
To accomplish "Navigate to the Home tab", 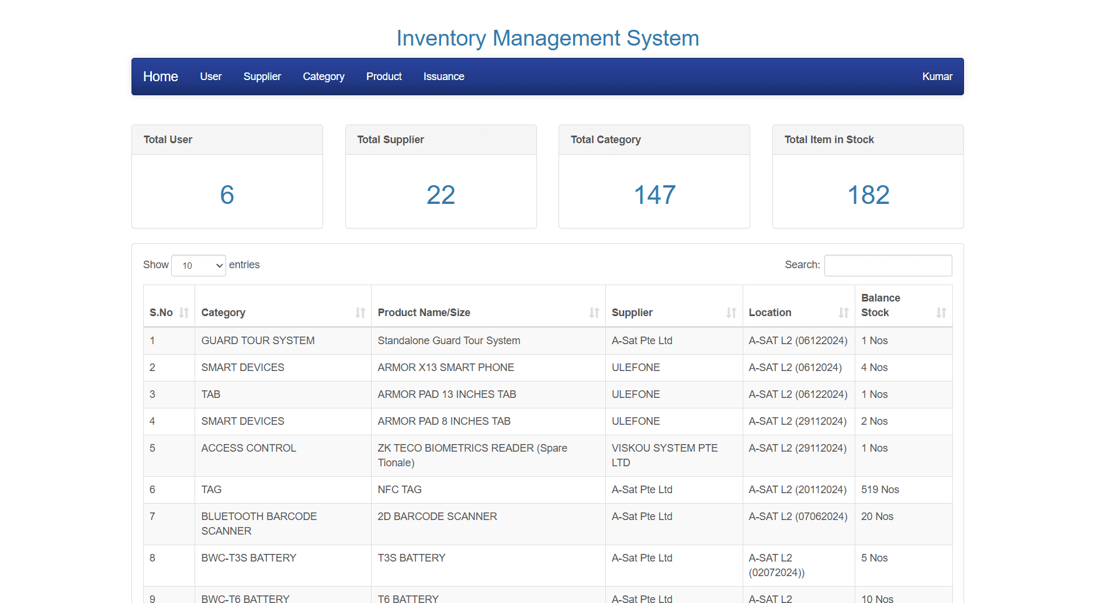I will pos(160,76).
